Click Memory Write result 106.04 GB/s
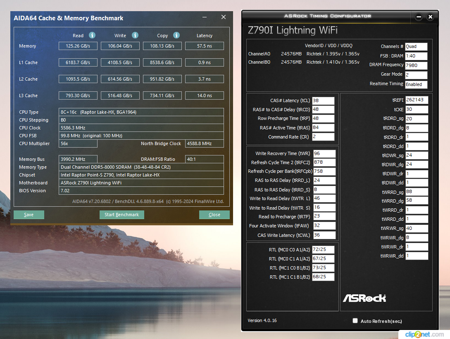This screenshot has height=339, width=450. click(120, 46)
